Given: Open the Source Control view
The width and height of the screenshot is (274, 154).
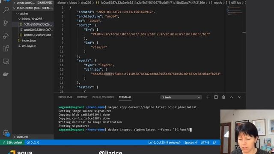Looking at the screenshot, I should (x=6, y=23).
